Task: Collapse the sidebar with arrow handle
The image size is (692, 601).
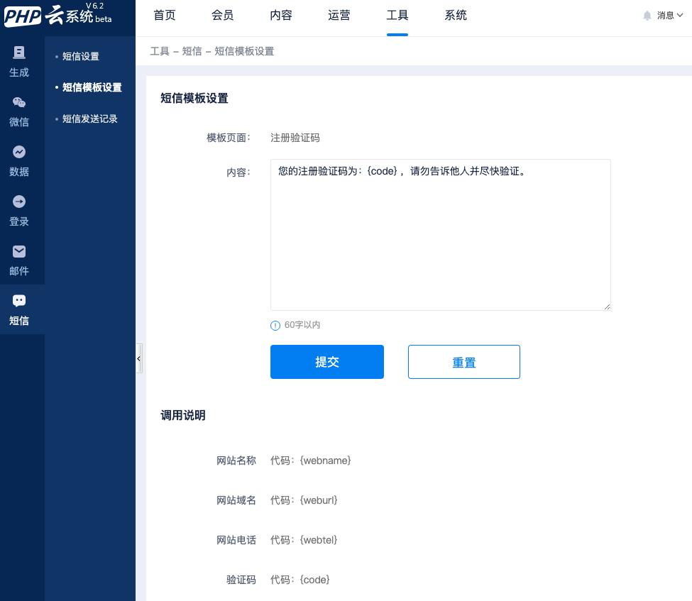Action: point(138,359)
